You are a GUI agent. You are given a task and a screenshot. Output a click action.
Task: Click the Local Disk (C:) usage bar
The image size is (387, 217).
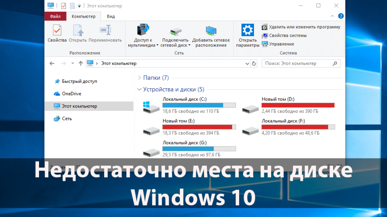coord(199,105)
